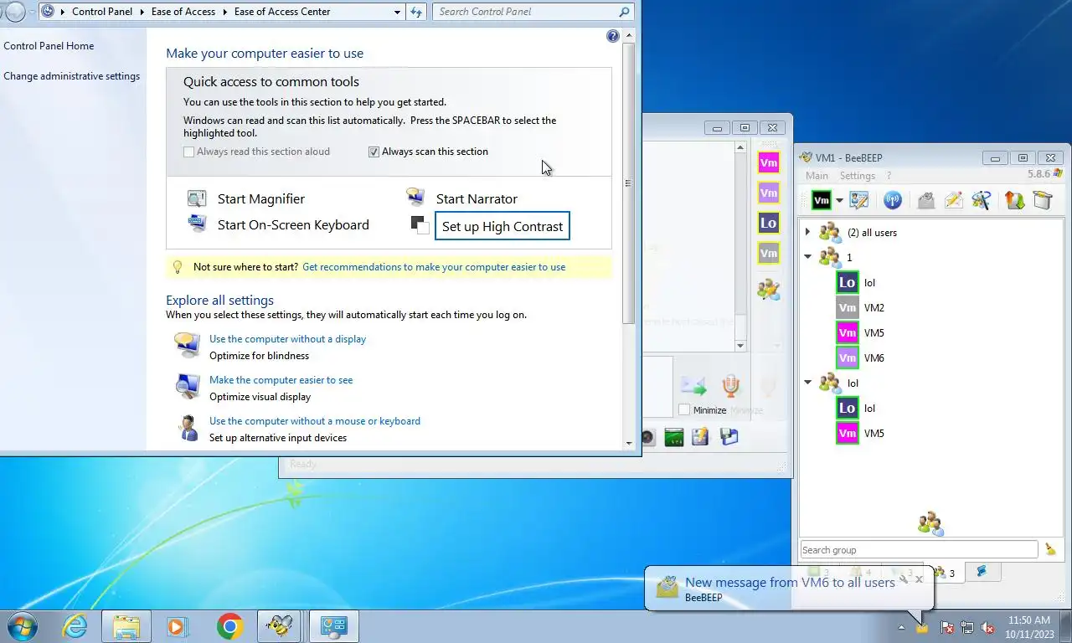
Task: Click the Search Control Panel field
Action: [x=533, y=12]
